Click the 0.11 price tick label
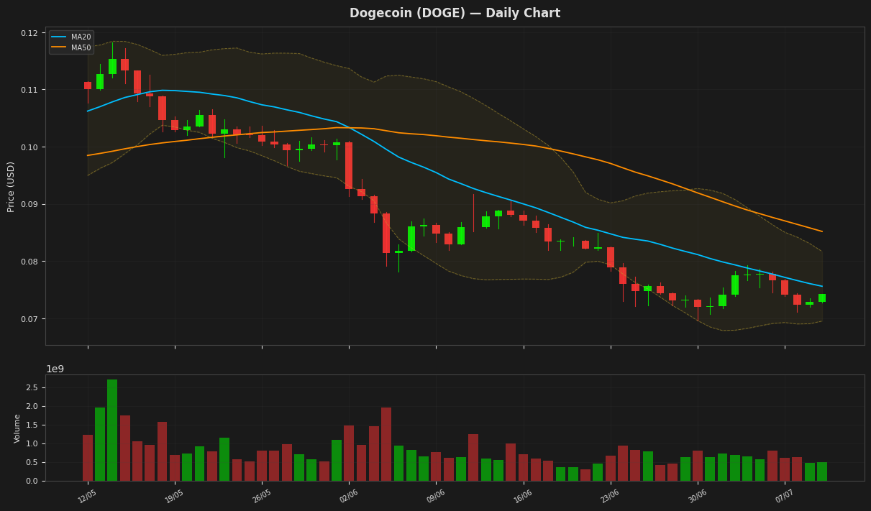 tap(29, 90)
